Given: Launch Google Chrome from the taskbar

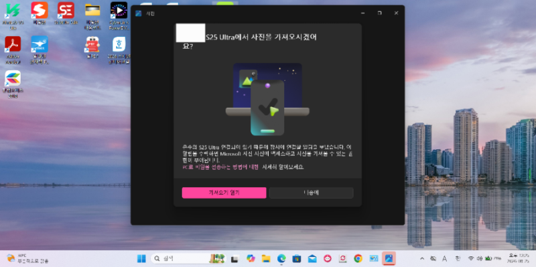Looking at the screenshot, I should click(x=358, y=258).
